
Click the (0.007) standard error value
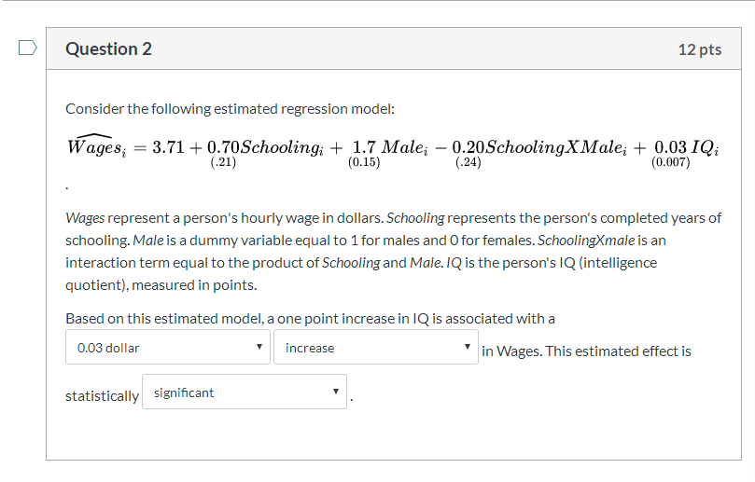tap(670, 162)
